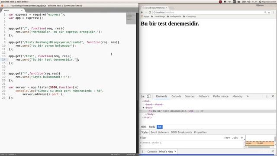
Task: Select the html breadcrumb
Action: [x=143, y=127]
